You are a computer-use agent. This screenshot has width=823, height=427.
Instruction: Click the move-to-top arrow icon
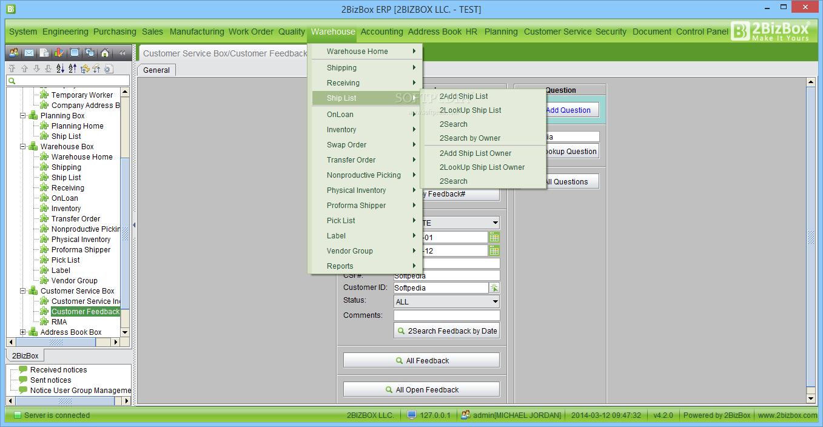click(x=12, y=69)
